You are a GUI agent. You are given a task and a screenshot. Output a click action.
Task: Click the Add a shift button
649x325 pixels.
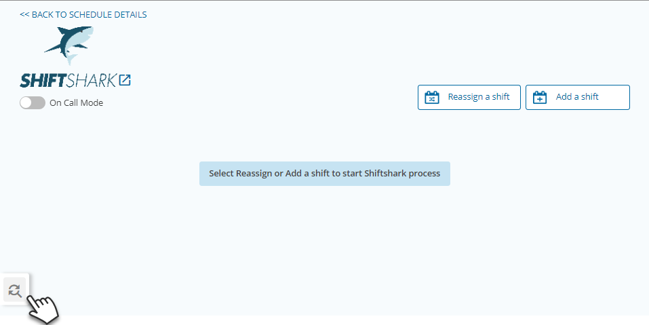coord(577,97)
